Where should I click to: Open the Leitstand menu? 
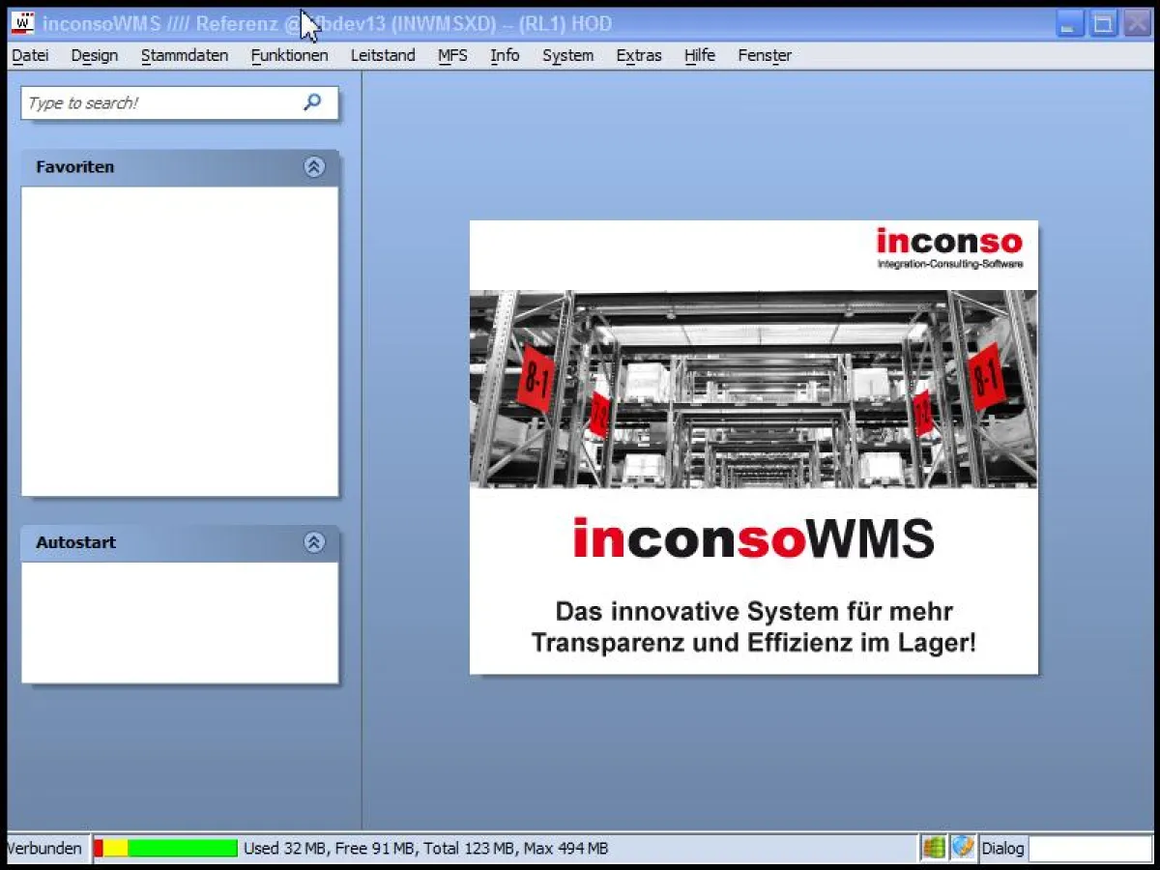click(382, 55)
